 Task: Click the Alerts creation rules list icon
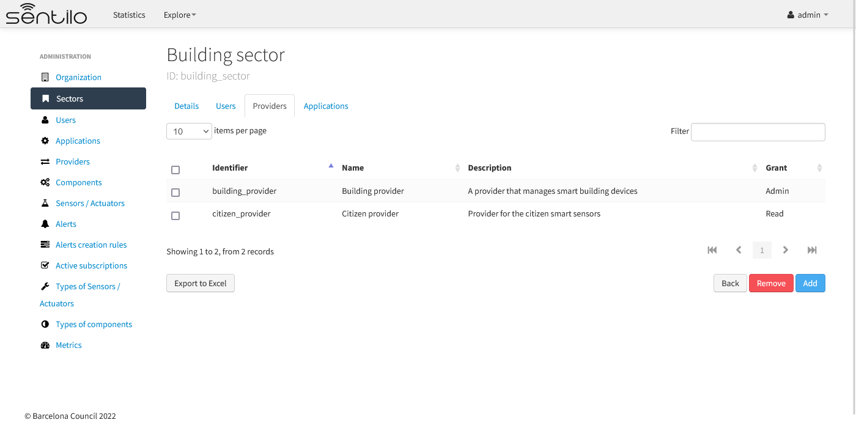45,245
